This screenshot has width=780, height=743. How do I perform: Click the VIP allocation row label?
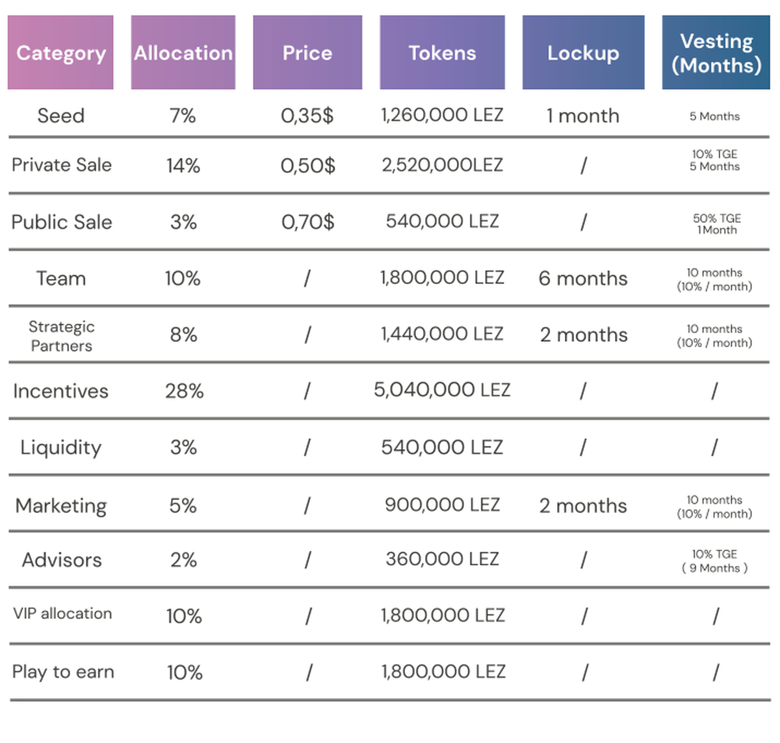[x=62, y=614]
